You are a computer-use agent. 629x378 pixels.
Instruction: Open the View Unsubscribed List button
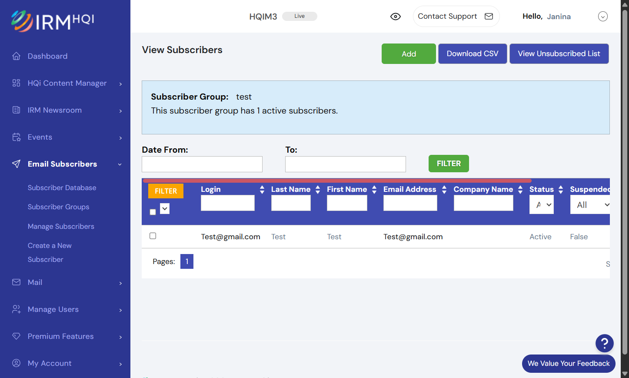(x=559, y=54)
